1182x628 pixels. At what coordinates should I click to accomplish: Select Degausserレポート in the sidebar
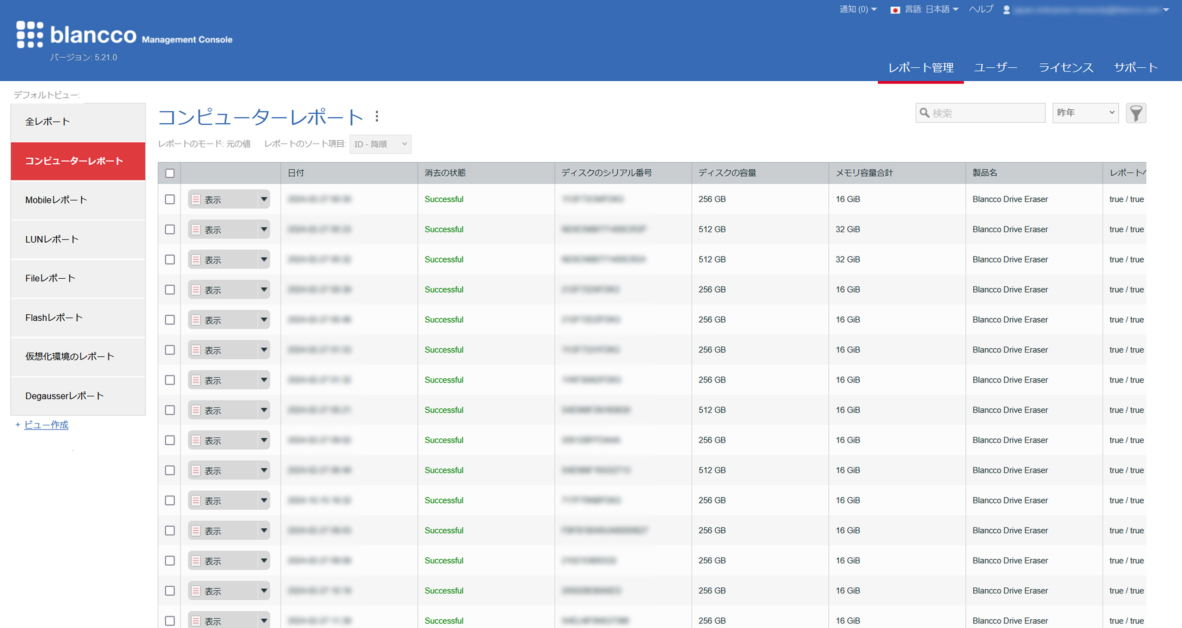click(x=78, y=396)
